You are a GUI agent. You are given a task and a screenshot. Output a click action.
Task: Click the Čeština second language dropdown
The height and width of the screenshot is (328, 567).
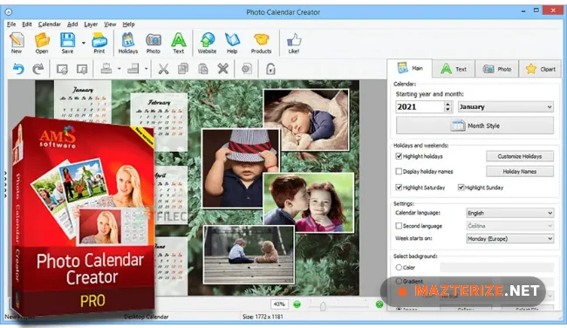[510, 226]
